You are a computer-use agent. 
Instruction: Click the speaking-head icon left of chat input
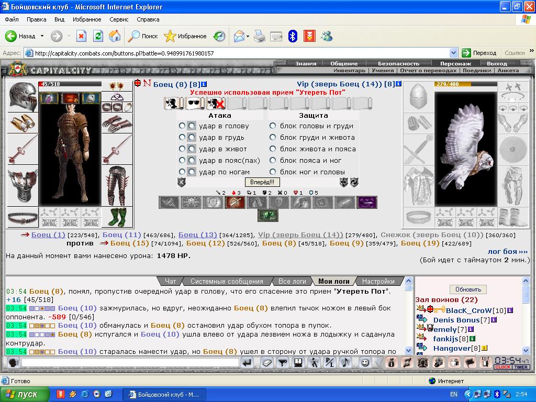pyautogui.click(x=13, y=362)
